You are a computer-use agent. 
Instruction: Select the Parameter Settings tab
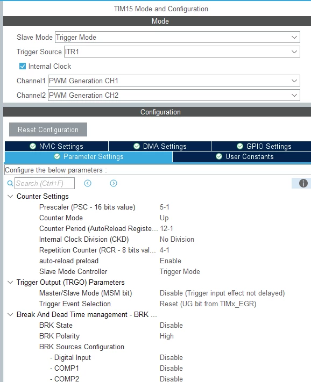tap(89, 157)
